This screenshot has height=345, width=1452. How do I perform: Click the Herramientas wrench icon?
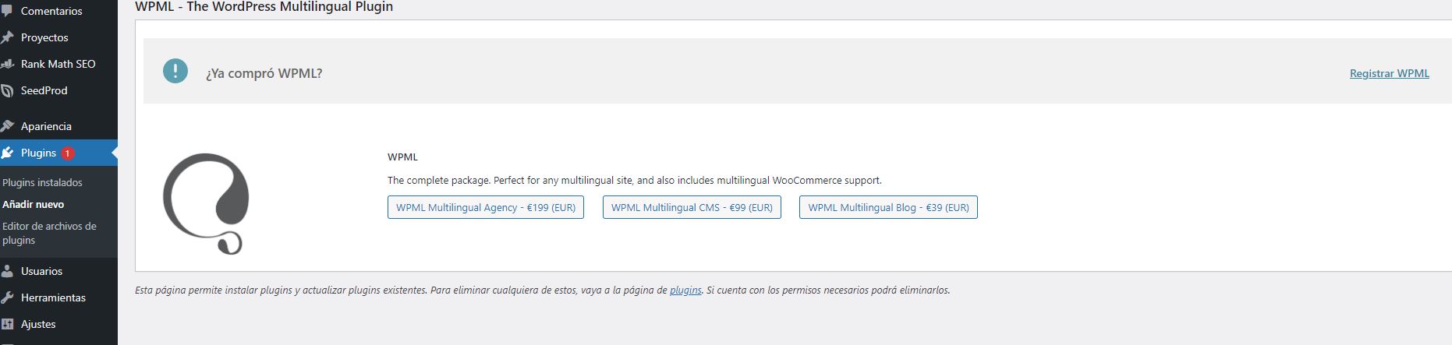click(x=7, y=297)
